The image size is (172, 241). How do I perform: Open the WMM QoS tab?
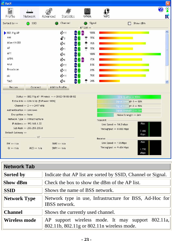87,13
